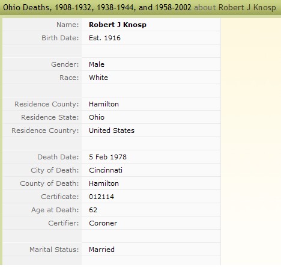
Task: Click the Name field label
Action: 68,25
